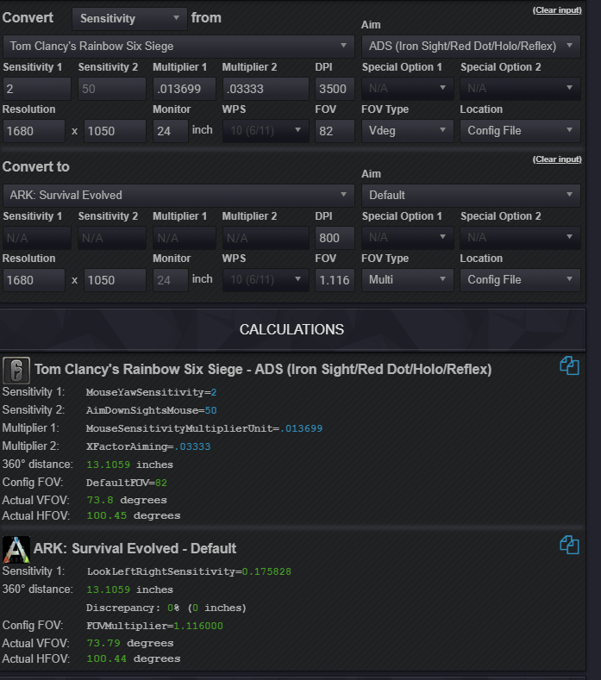Change the Vdeg FOV Type dropdown
The image size is (601, 680).
tap(408, 131)
